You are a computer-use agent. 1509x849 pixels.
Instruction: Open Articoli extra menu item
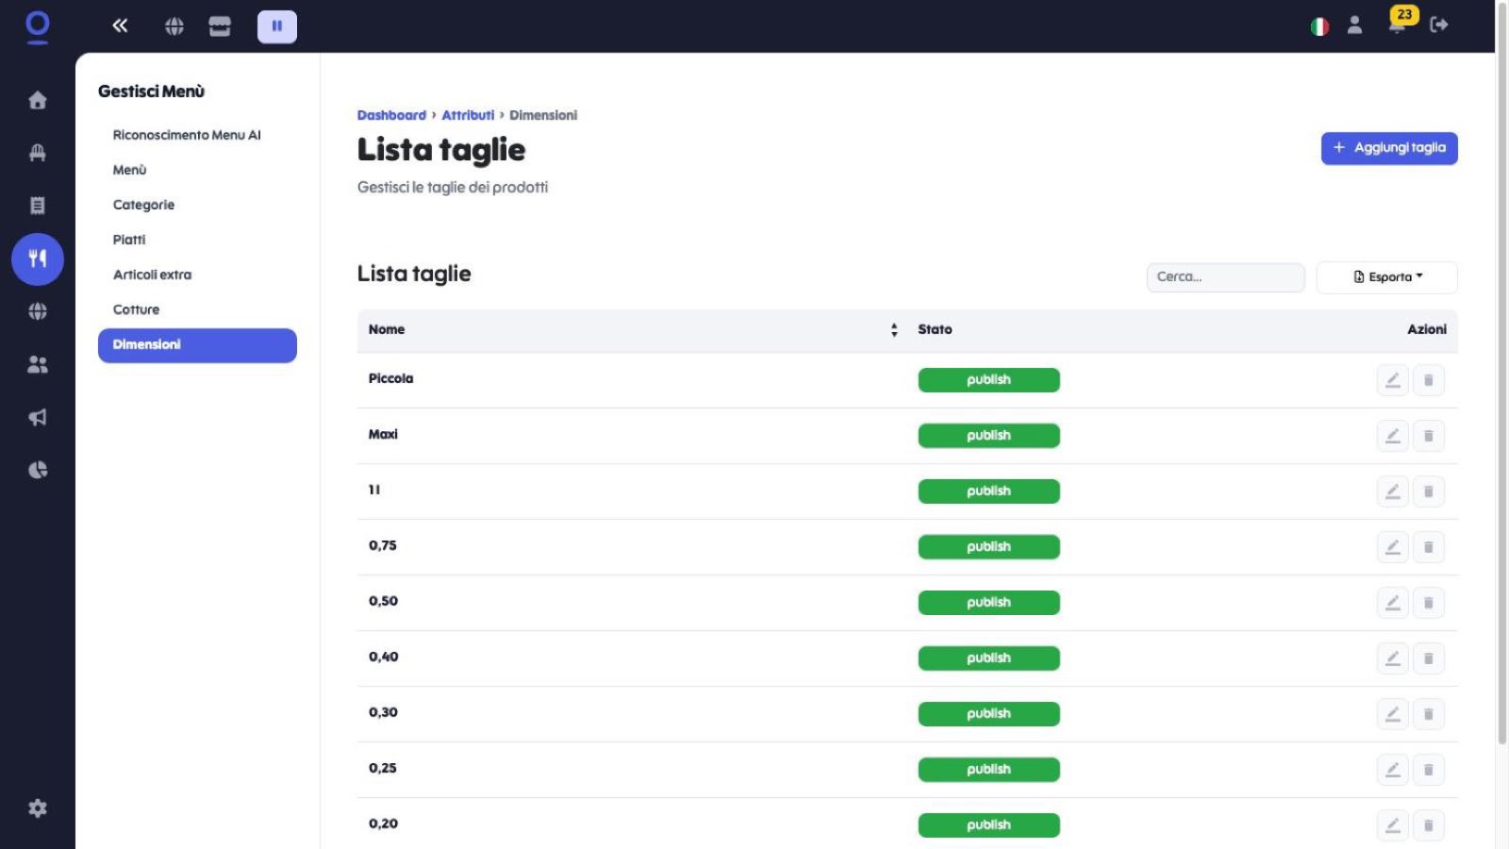(x=152, y=275)
